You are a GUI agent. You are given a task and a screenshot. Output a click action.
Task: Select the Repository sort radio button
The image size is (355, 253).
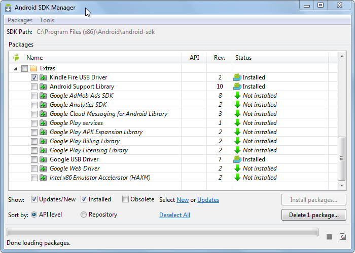84,215
